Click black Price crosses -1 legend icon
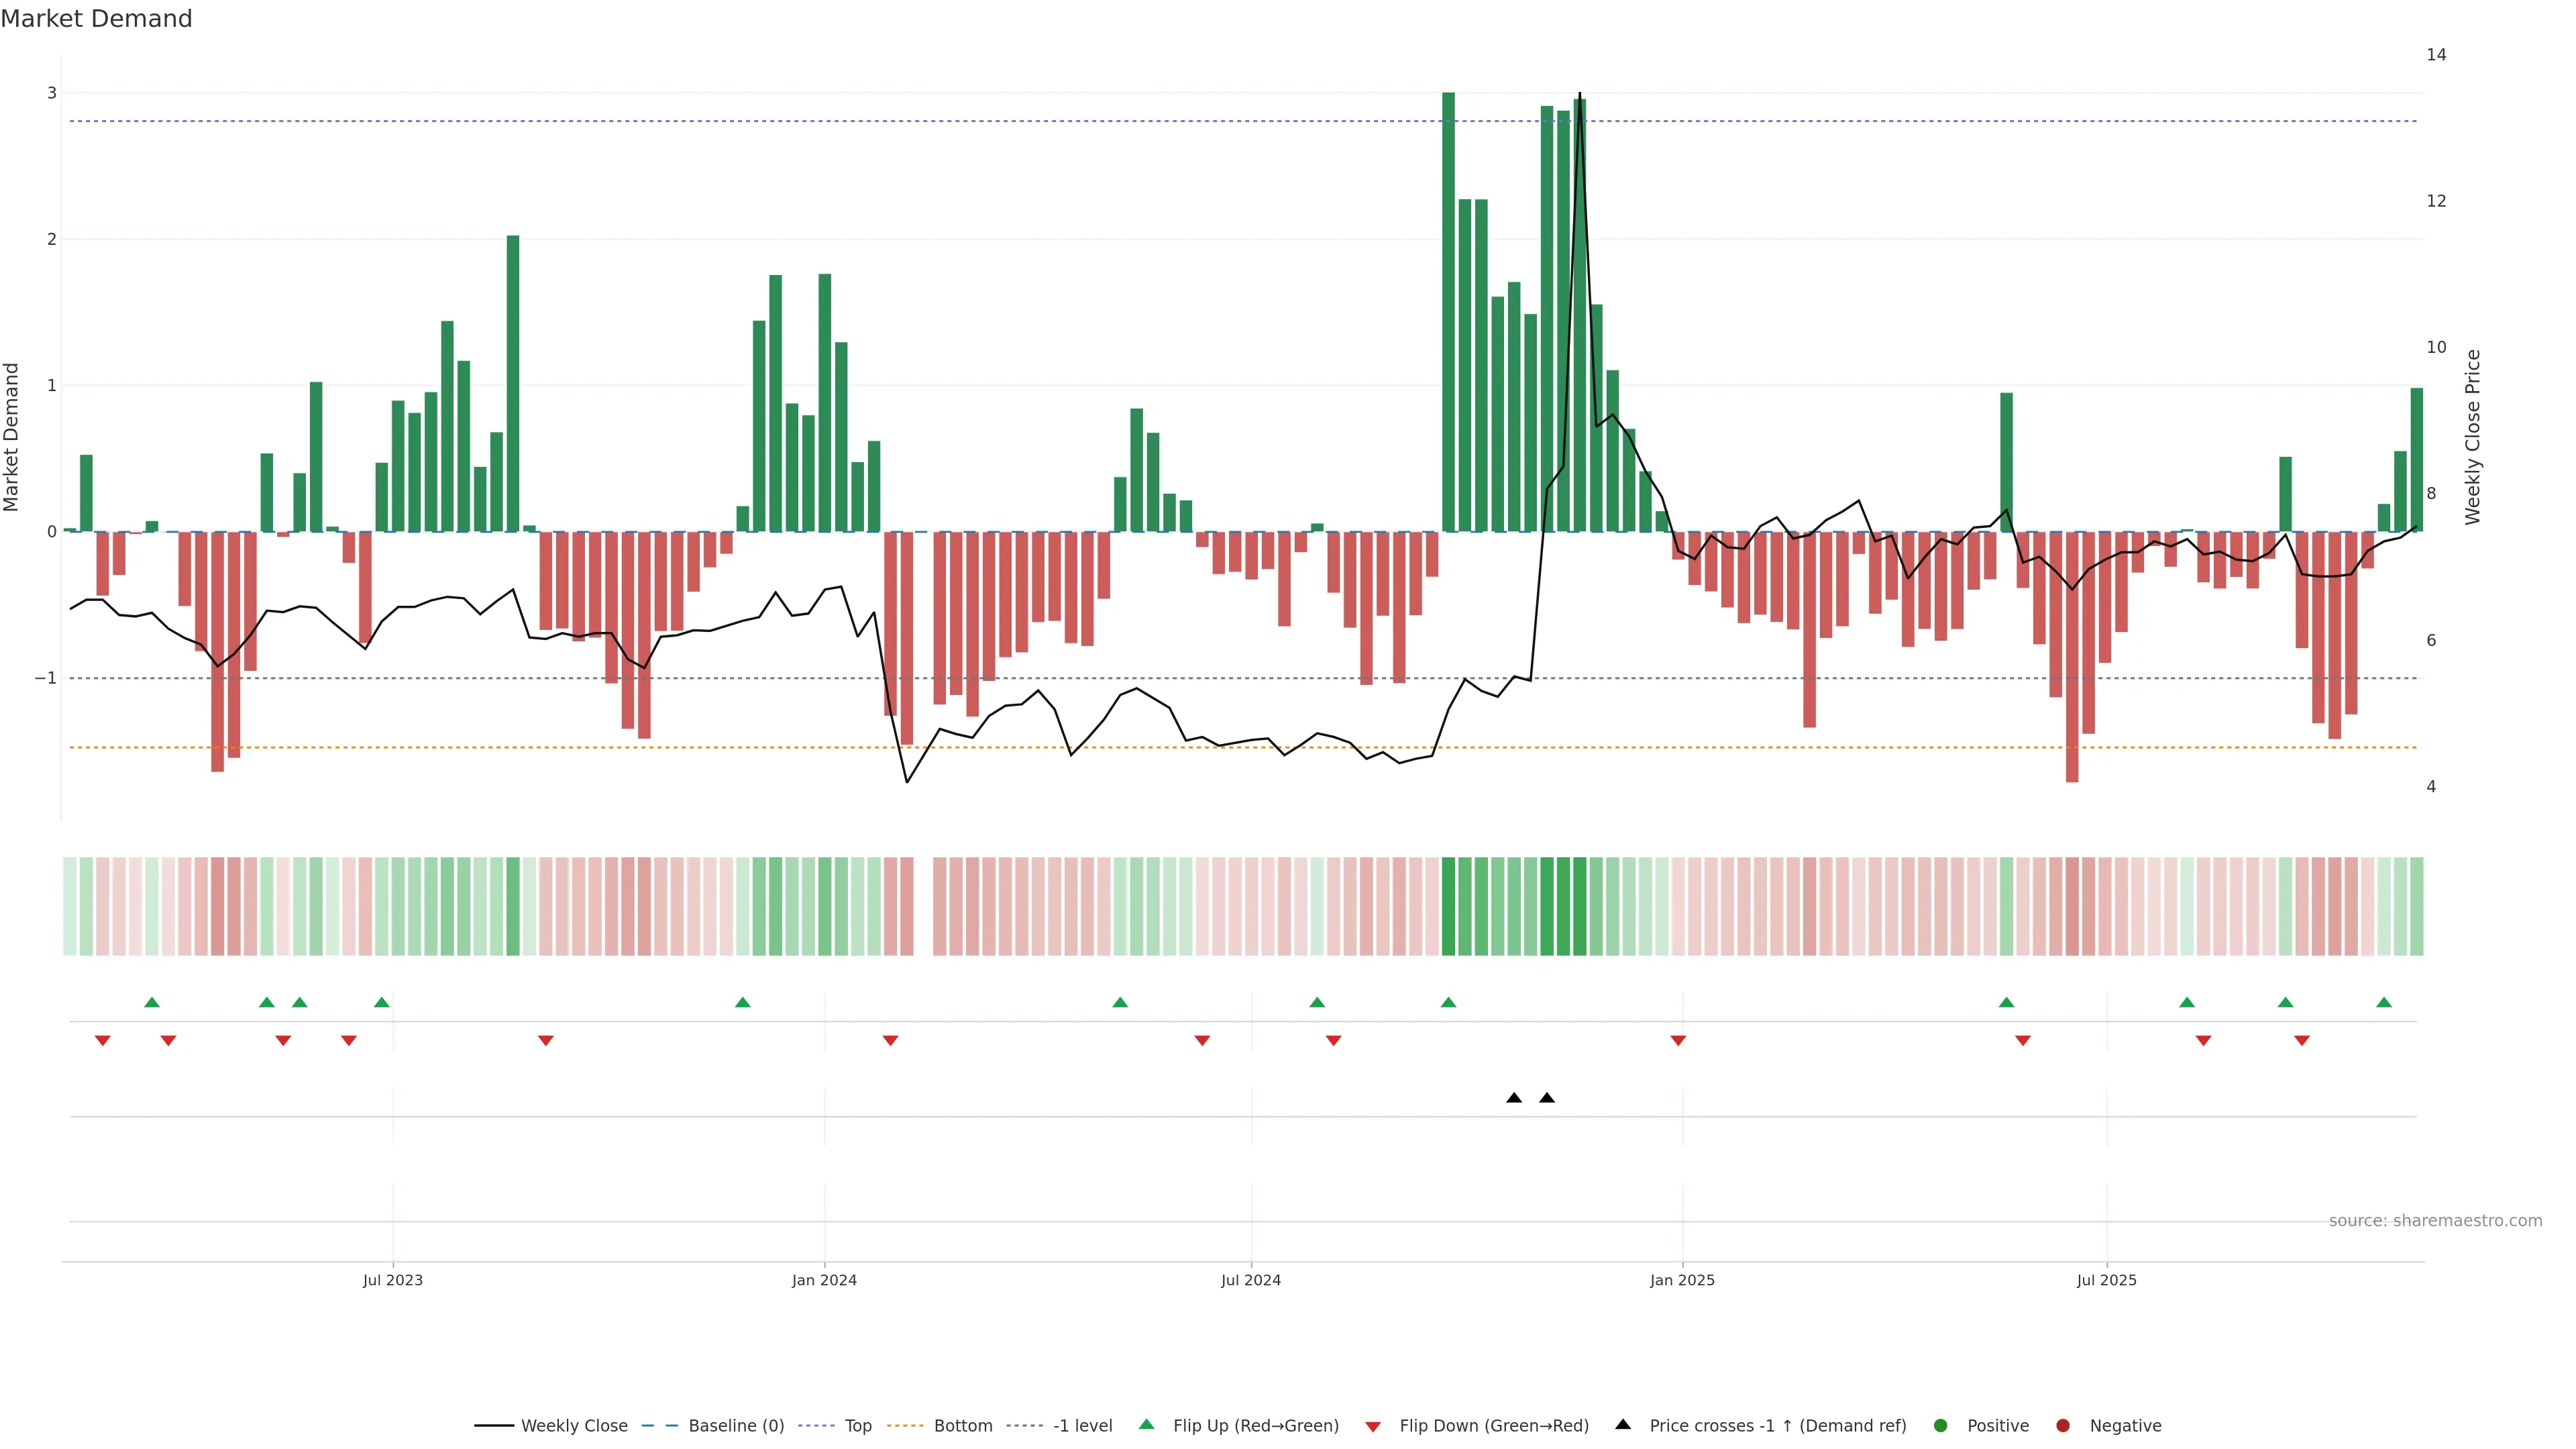Viewport: 2576px width, 1449px height. [1623, 1425]
